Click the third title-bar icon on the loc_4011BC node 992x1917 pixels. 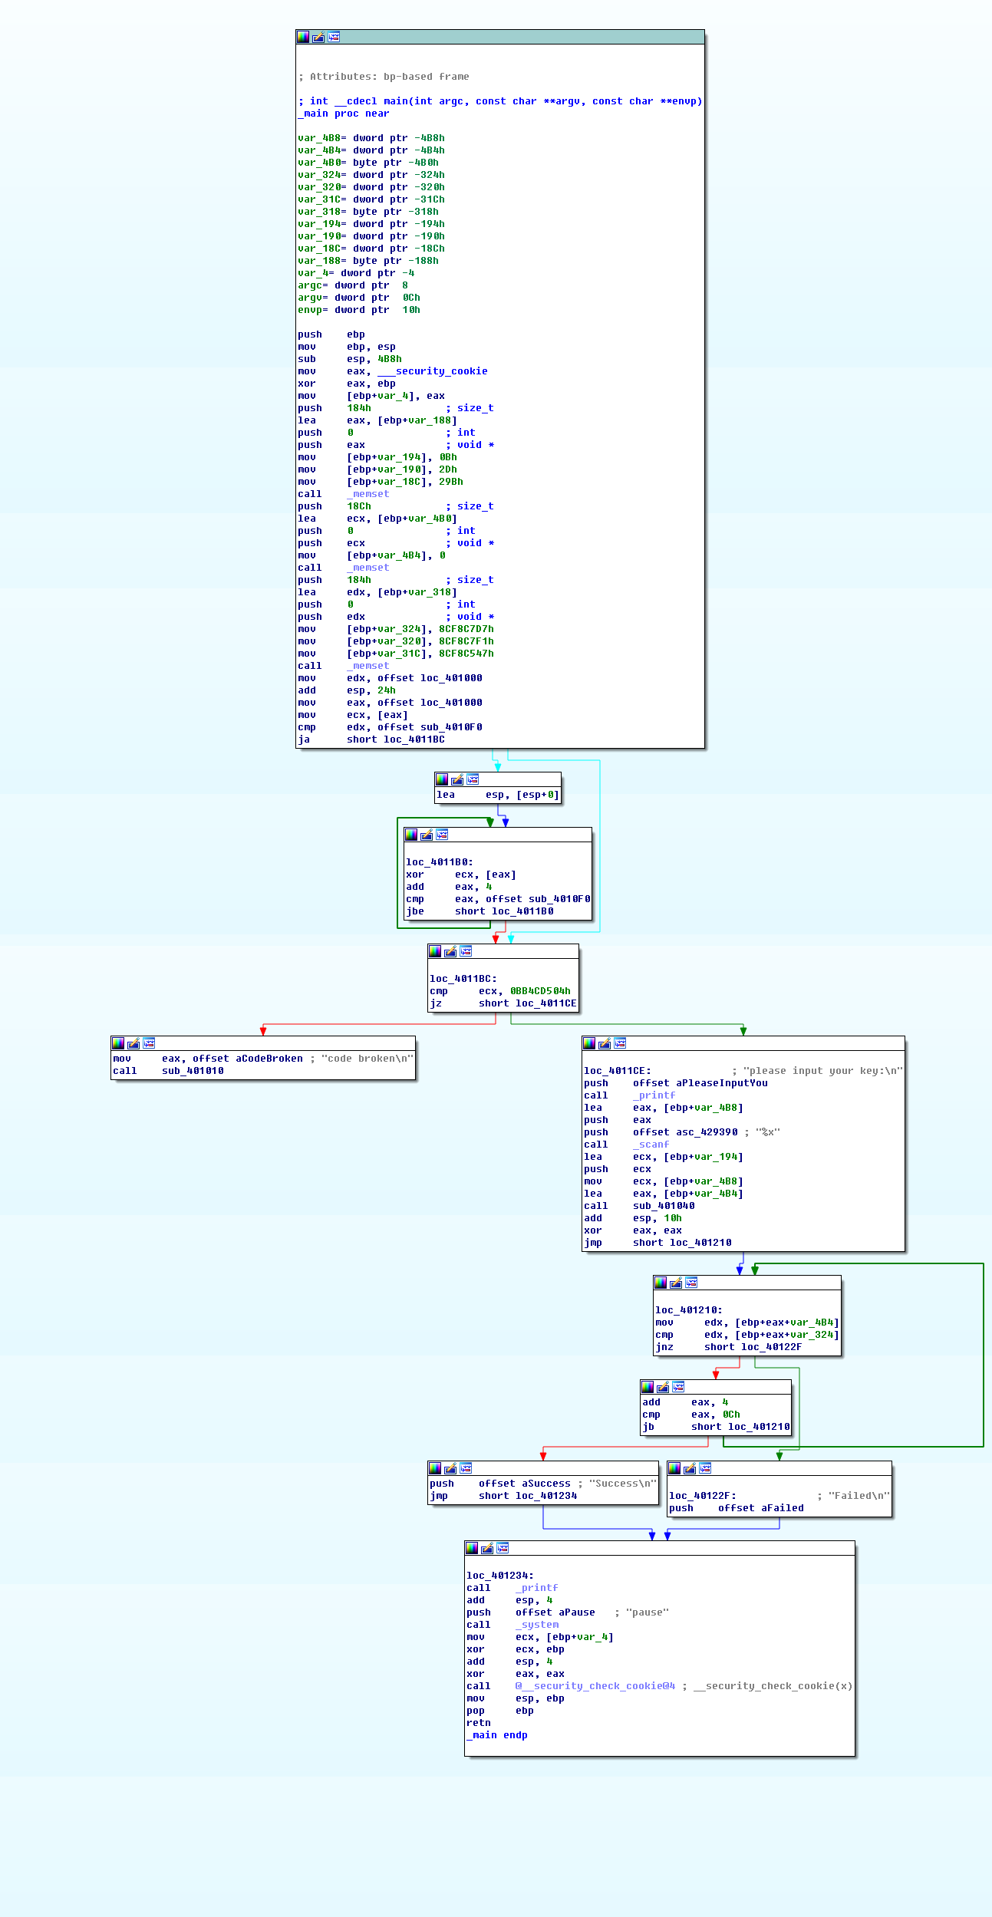(466, 951)
